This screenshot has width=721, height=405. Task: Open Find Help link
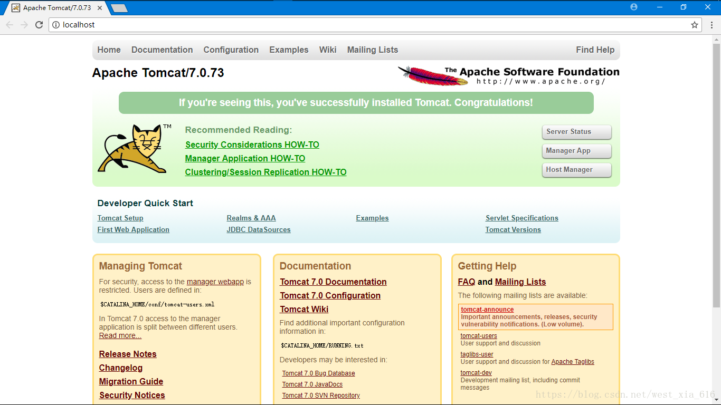click(595, 50)
